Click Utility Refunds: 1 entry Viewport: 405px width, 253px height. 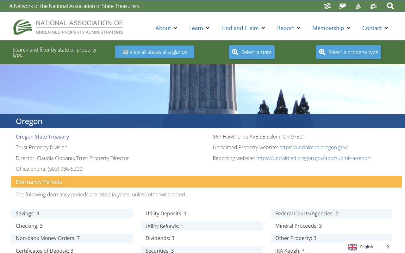tap(202, 226)
